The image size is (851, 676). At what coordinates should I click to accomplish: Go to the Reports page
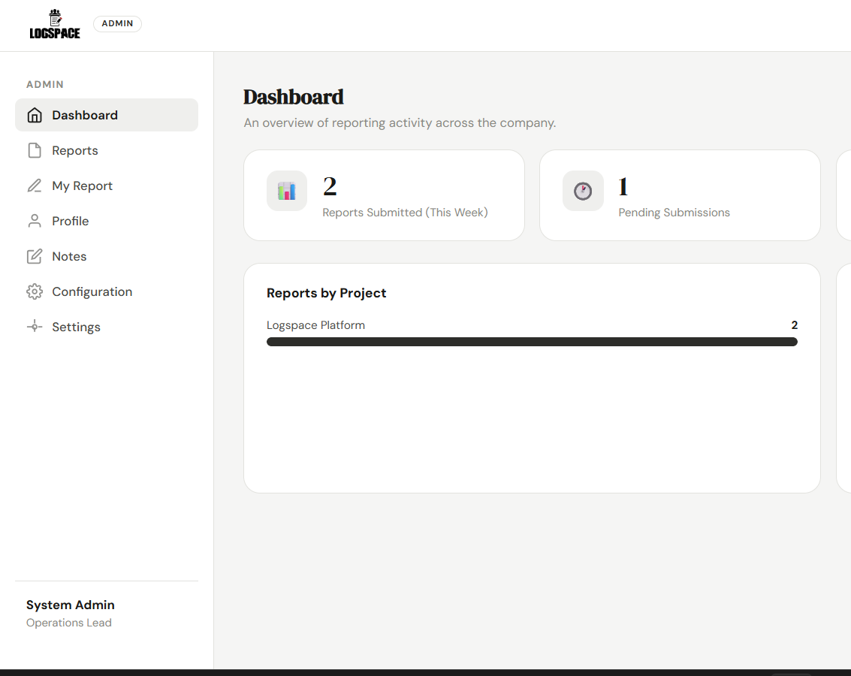click(107, 150)
